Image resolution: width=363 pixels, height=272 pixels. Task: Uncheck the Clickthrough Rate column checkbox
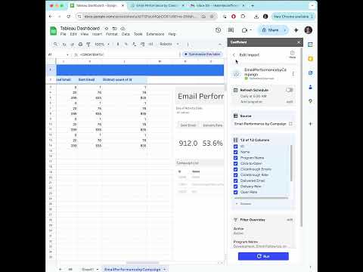[235, 175]
